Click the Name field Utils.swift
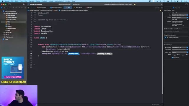189x106 pixels. tap(180, 13)
